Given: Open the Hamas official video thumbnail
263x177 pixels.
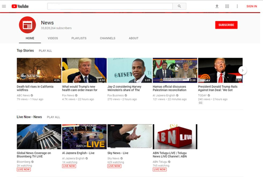Looking at the screenshot, I should pos(175,70).
